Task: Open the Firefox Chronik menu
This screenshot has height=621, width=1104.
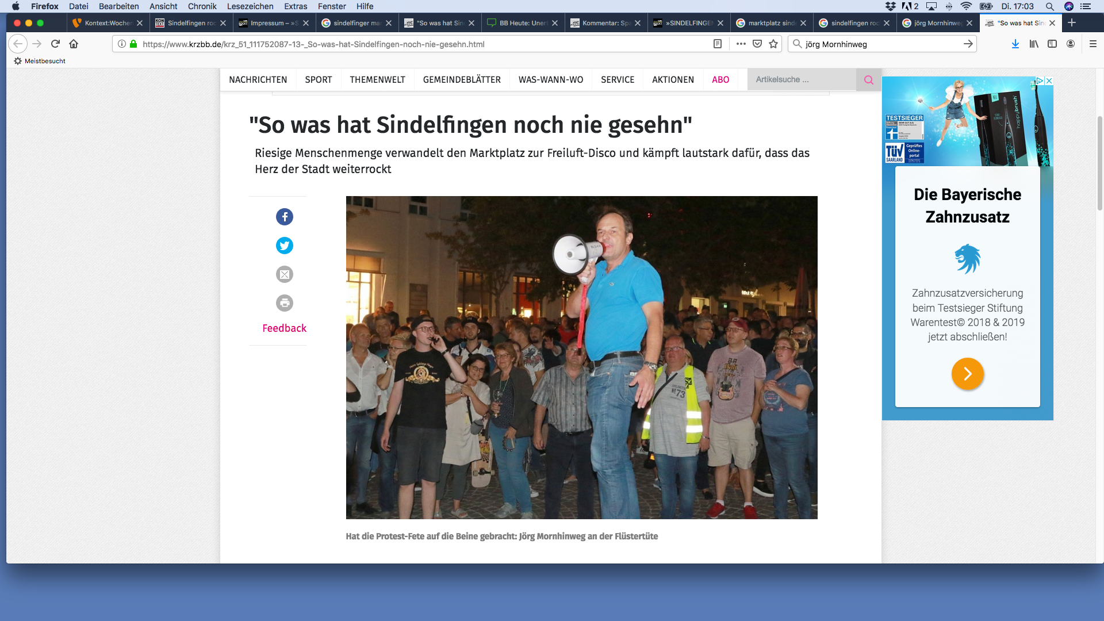Action: pyautogui.click(x=202, y=6)
